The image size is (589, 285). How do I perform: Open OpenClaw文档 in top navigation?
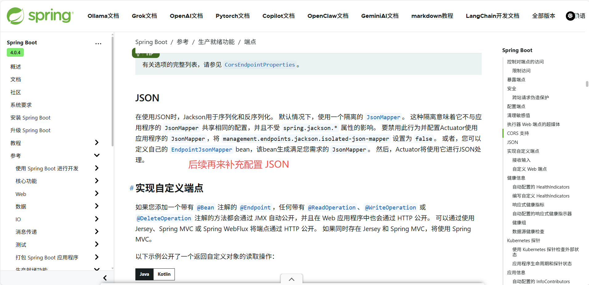tap(328, 16)
